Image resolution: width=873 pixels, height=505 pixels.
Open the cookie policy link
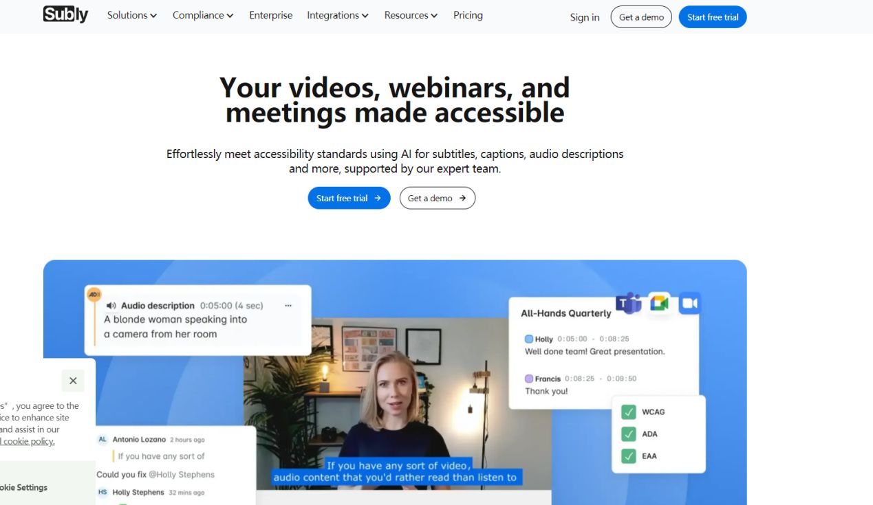click(x=28, y=441)
